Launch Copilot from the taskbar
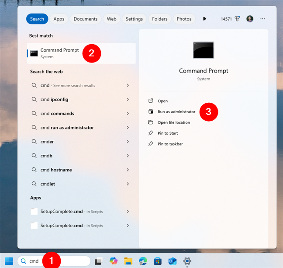This screenshot has width=283, height=268. point(114,261)
